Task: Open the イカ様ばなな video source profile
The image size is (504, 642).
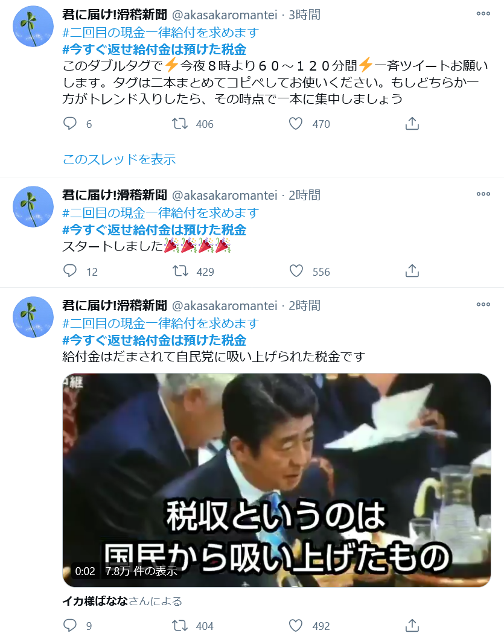Action: (x=95, y=601)
